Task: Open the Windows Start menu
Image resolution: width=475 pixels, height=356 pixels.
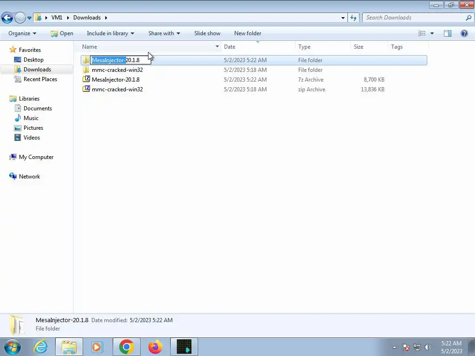Action: coord(12,347)
